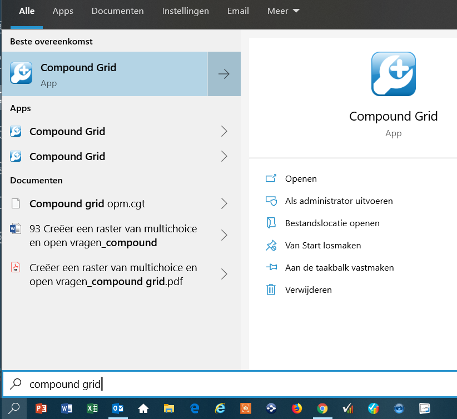Click the white house icon on the taskbar
Image resolution: width=457 pixels, height=419 pixels.
pos(143,408)
